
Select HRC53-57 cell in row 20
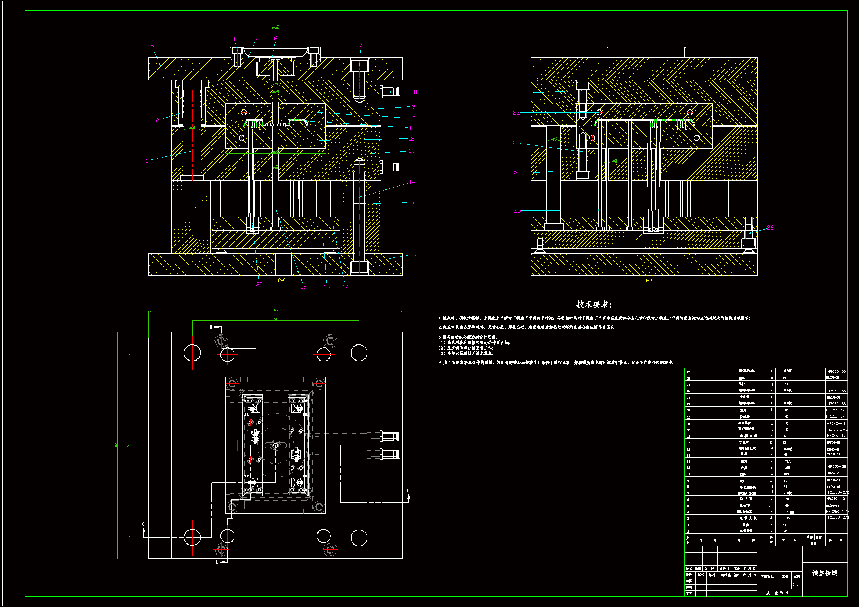tap(835, 410)
